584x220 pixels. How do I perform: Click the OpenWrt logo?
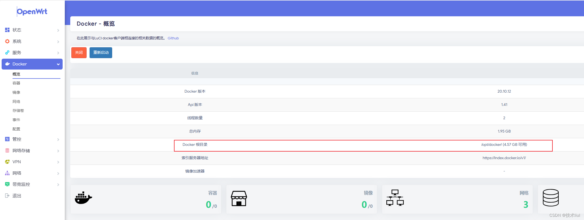(32, 11)
